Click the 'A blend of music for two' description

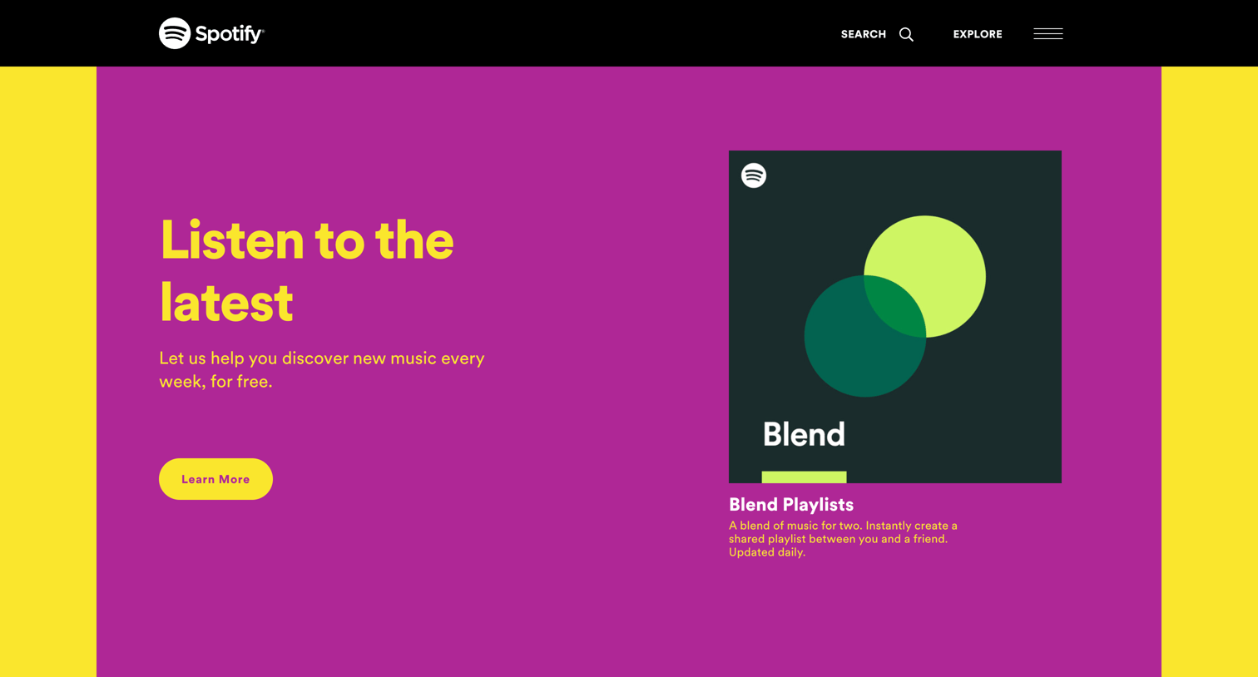pyautogui.click(x=843, y=539)
